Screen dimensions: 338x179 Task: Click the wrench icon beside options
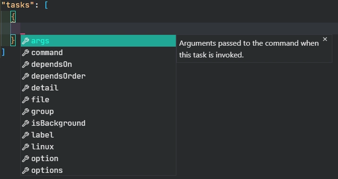click(x=26, y=171)
